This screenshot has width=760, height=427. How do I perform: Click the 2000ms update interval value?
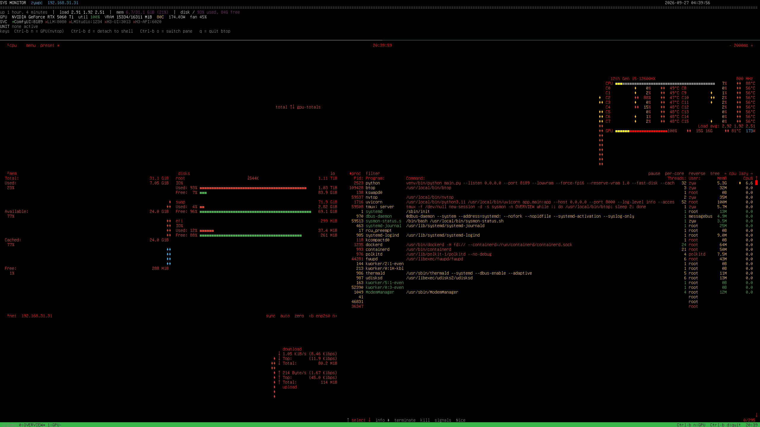point(741,45)
